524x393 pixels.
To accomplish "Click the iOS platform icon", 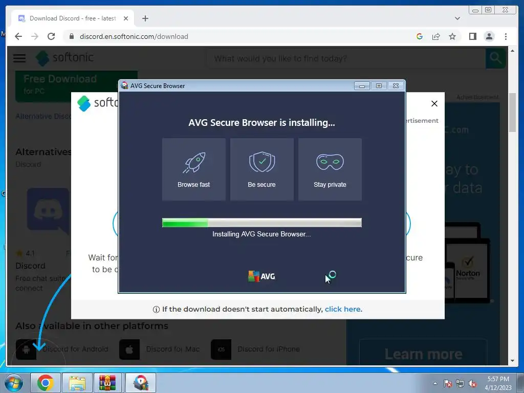I will click(x=221, y=350).
